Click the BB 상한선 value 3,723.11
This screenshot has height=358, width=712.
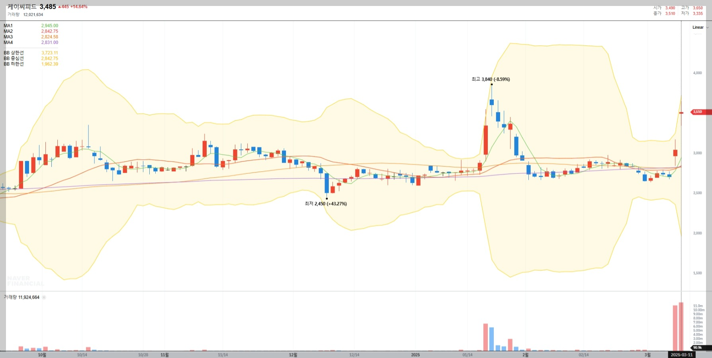click(49, 53)
